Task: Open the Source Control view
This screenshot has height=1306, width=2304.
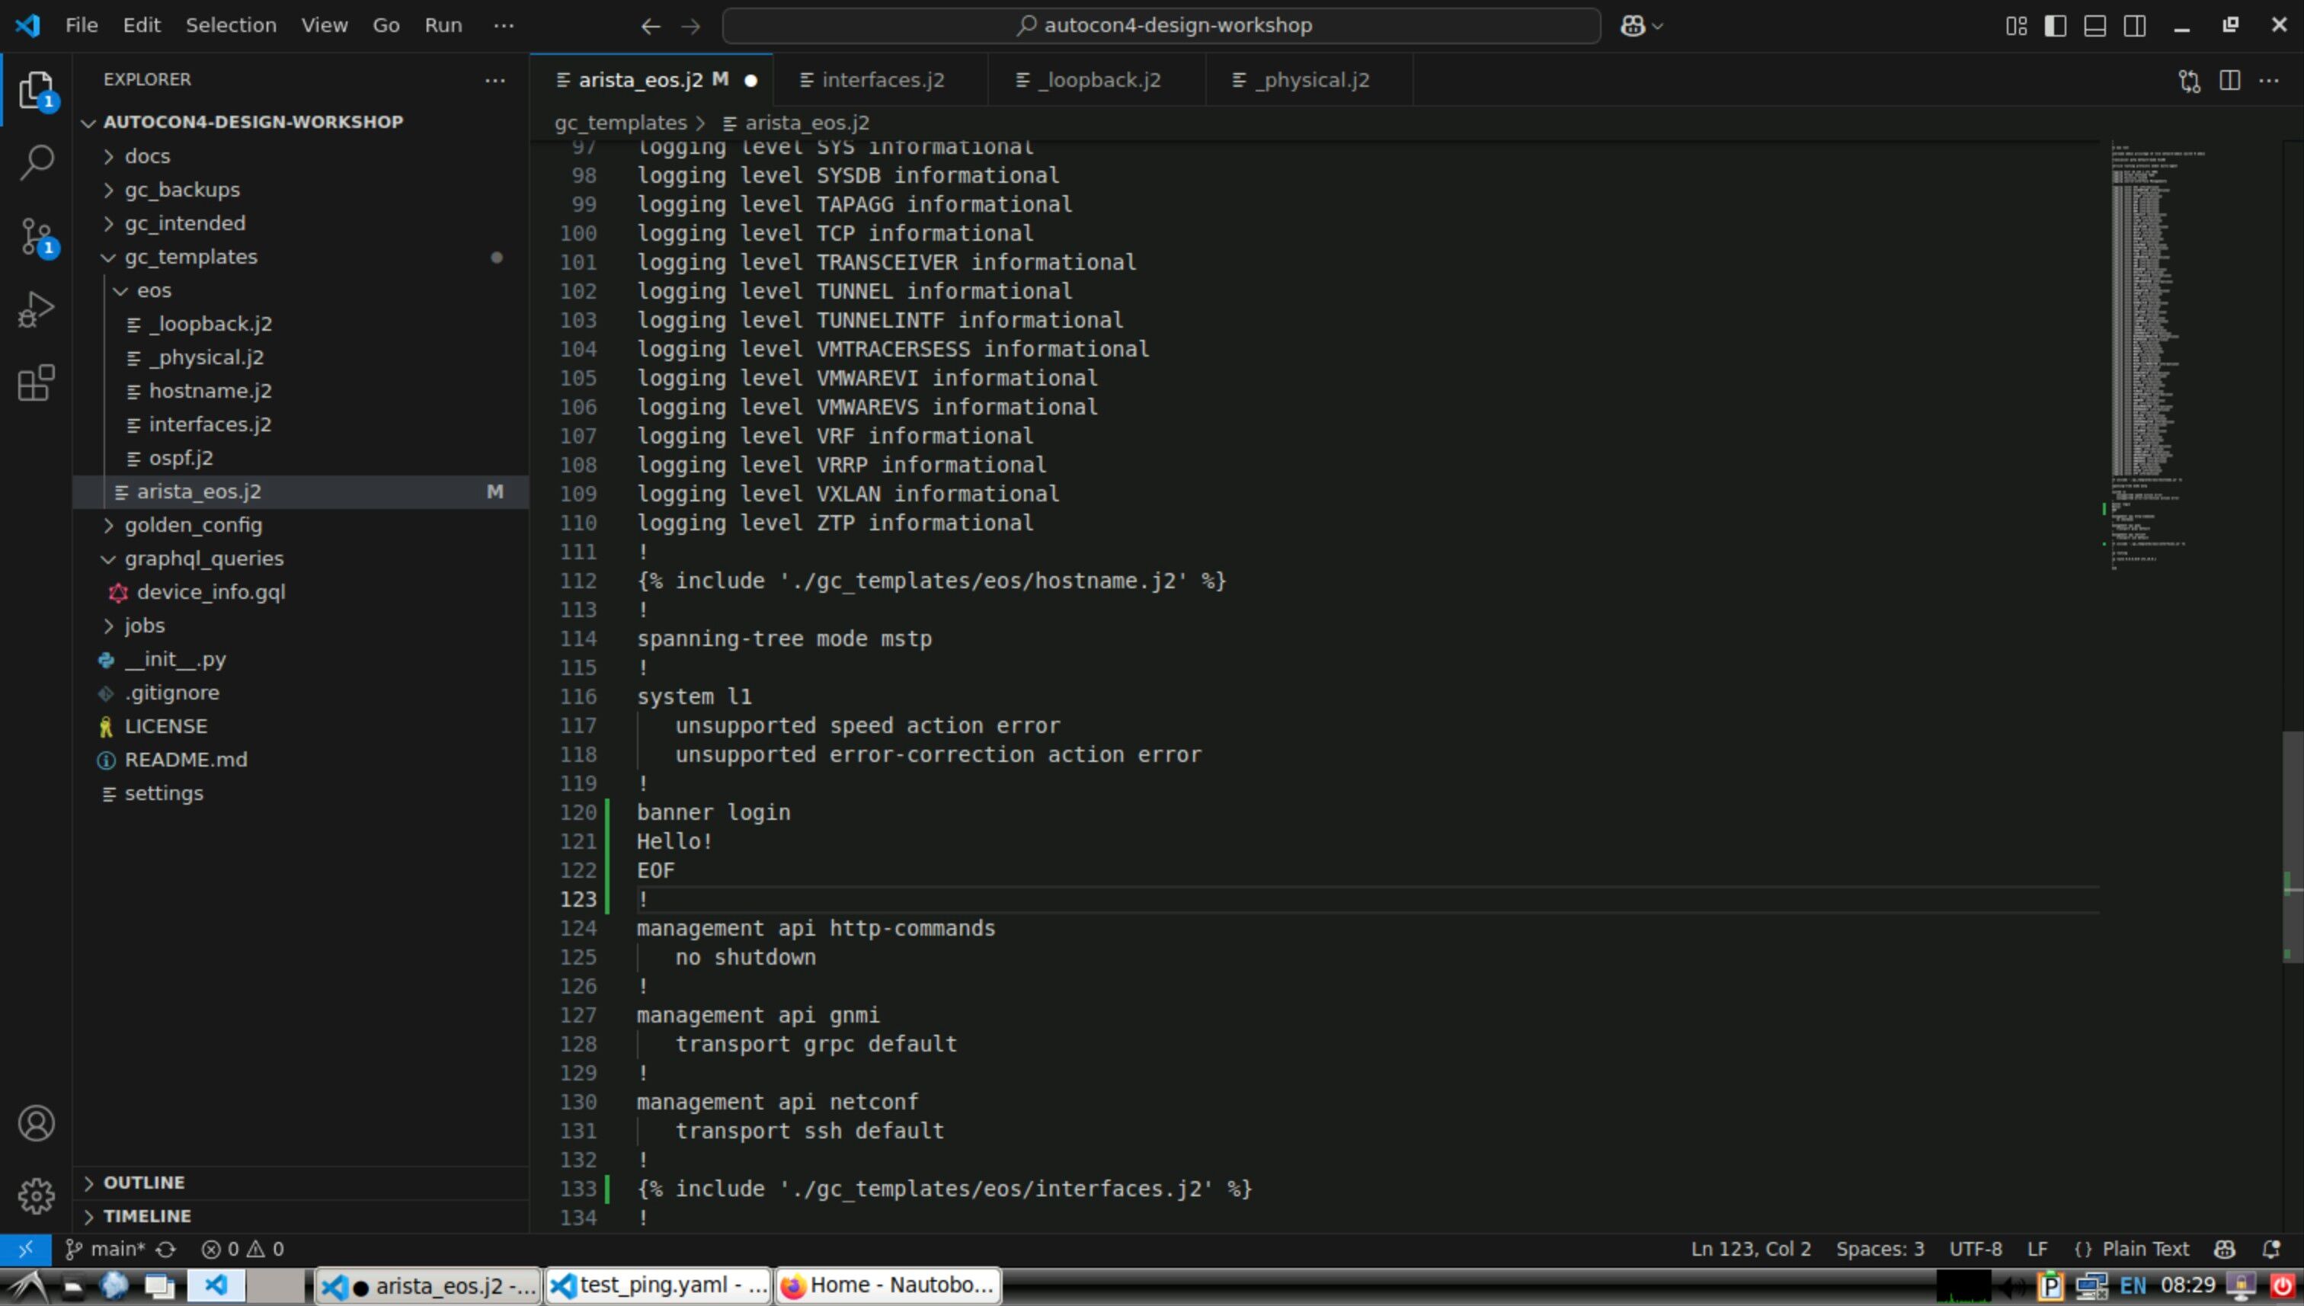Action: tap(36, 237)
